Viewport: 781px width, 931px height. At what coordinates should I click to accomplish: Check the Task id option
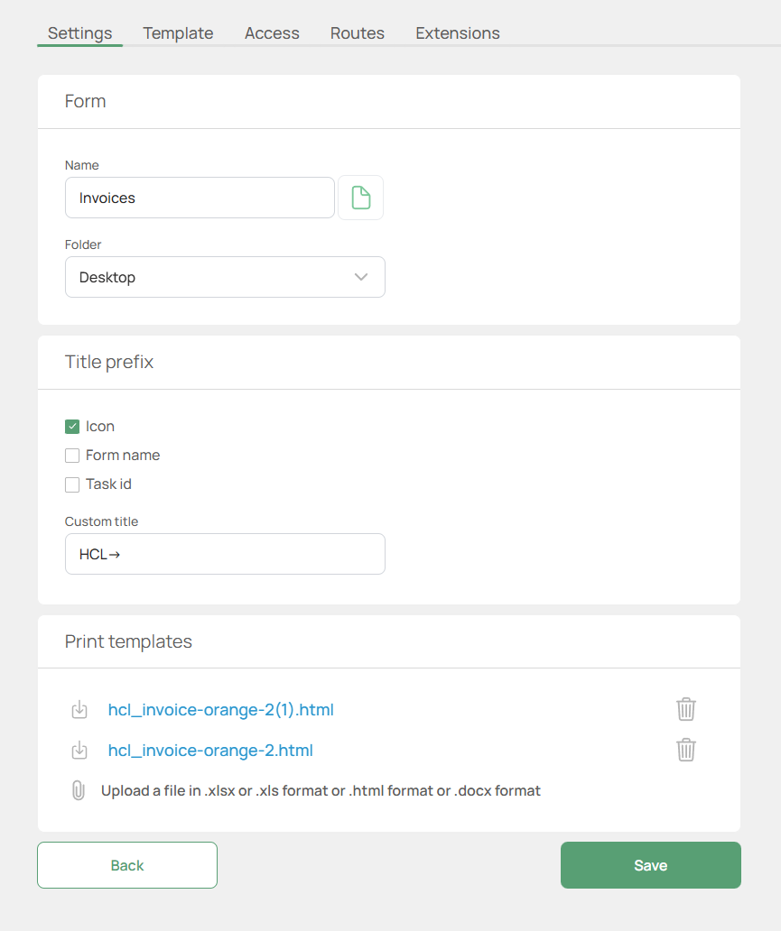click(71, 484)
